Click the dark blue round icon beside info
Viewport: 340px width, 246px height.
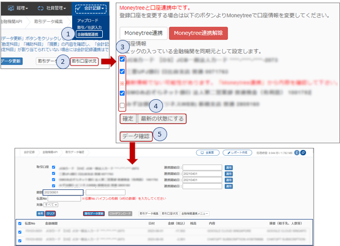click(x=303, y=153)
